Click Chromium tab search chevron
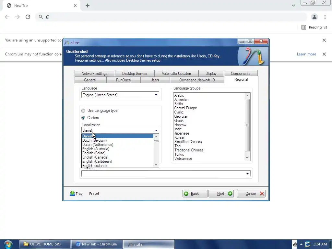Screen dimensions: 332x249 [293, 6]
